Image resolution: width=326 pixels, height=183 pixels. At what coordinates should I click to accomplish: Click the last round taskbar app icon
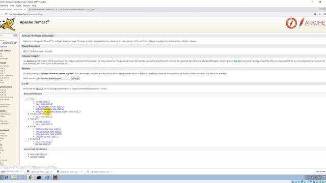[x=55, y=177]
